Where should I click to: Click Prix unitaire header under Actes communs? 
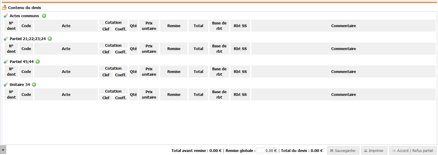(x=149, y=26)
